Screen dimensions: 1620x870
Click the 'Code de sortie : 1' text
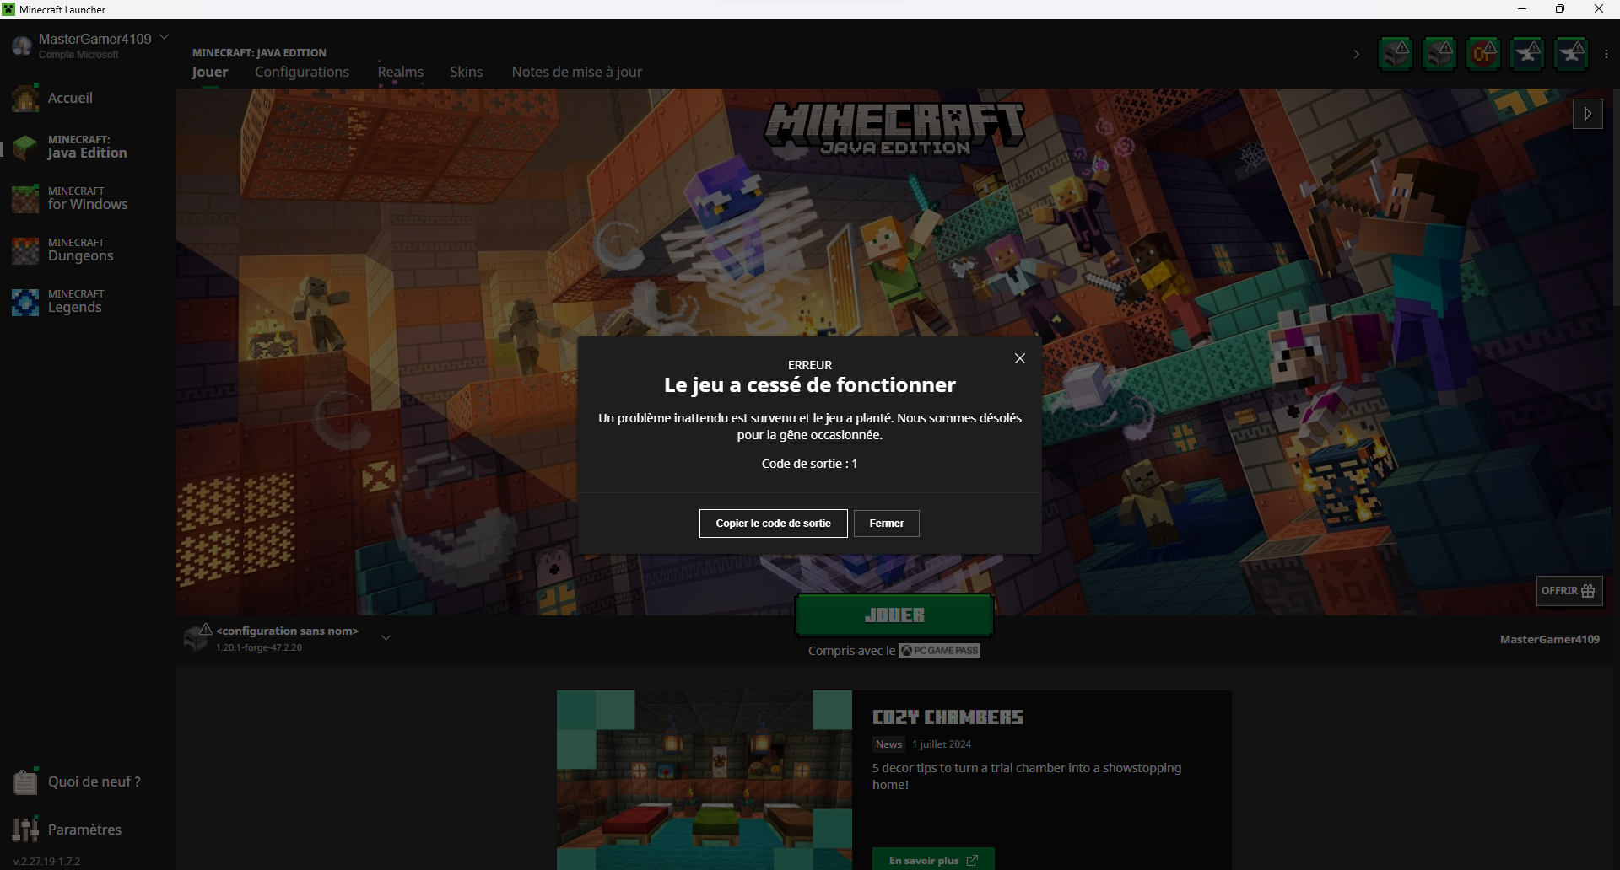pos(809,464)
